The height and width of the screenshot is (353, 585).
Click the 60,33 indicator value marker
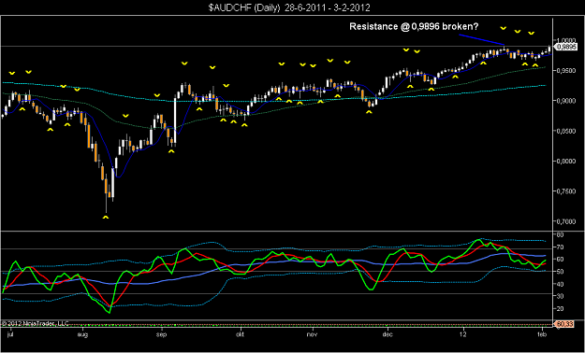click(x=564, y=324)
